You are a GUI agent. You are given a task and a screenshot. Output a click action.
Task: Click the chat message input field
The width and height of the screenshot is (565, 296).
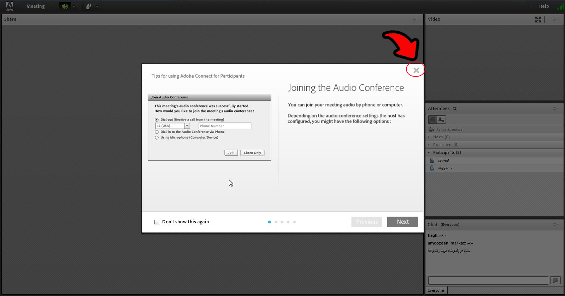point(488,280)
